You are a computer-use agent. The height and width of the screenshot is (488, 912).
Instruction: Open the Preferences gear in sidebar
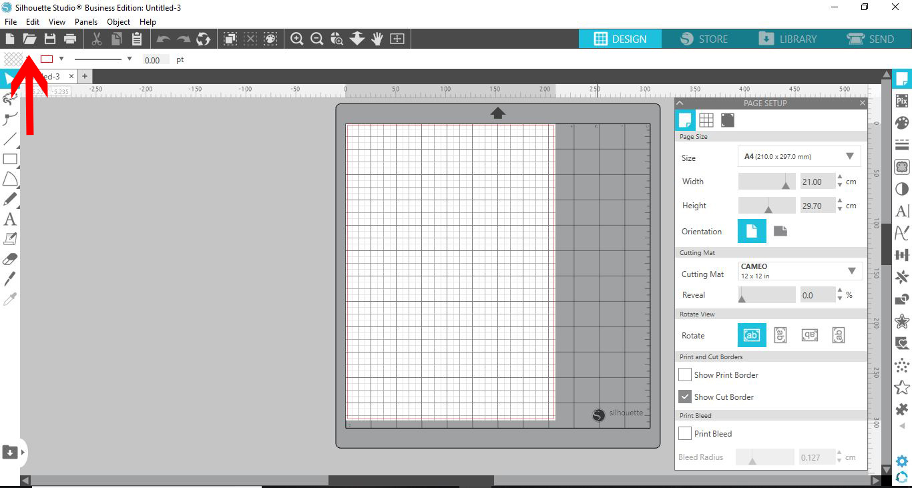901,461
